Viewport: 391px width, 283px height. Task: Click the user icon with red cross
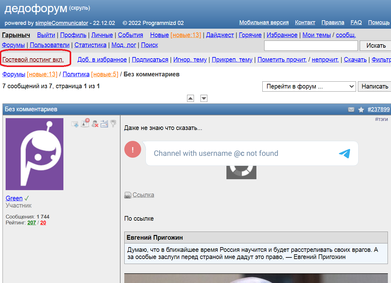pyautogui.click(x=95, y=124)
